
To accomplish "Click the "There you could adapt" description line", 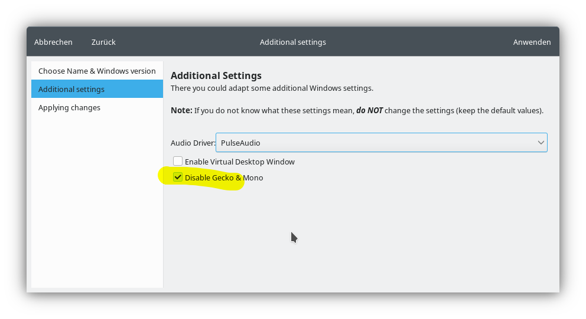I will (x=272, y=88).
